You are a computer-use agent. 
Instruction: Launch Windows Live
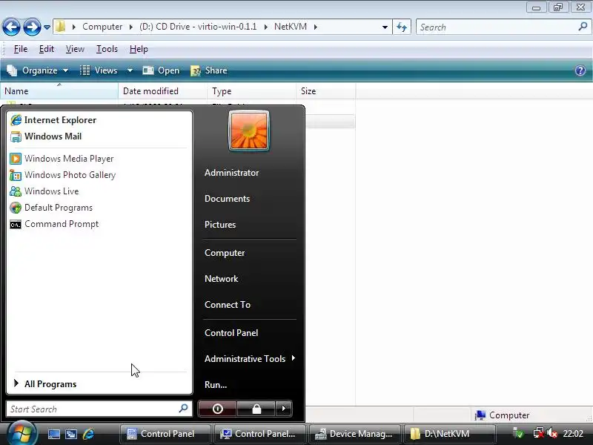tap(44, 191)
